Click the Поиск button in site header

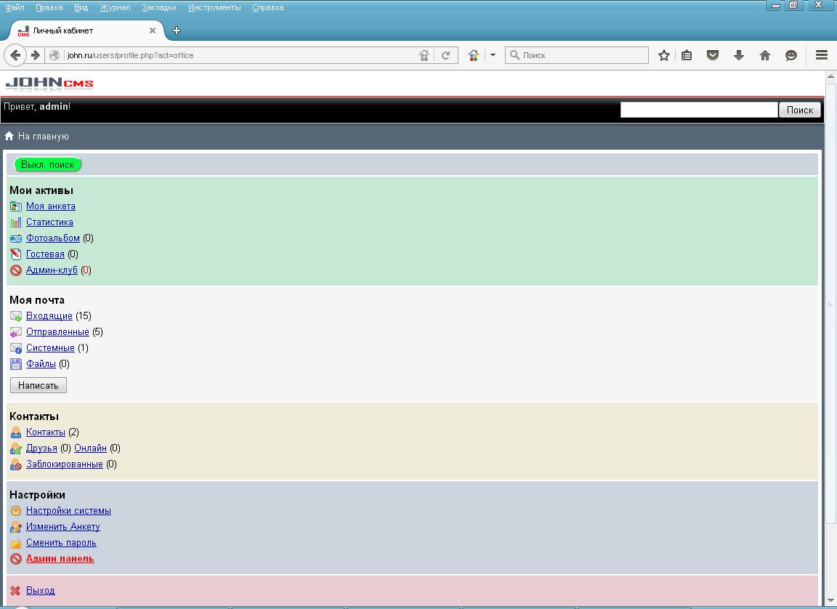pos(800,110)
